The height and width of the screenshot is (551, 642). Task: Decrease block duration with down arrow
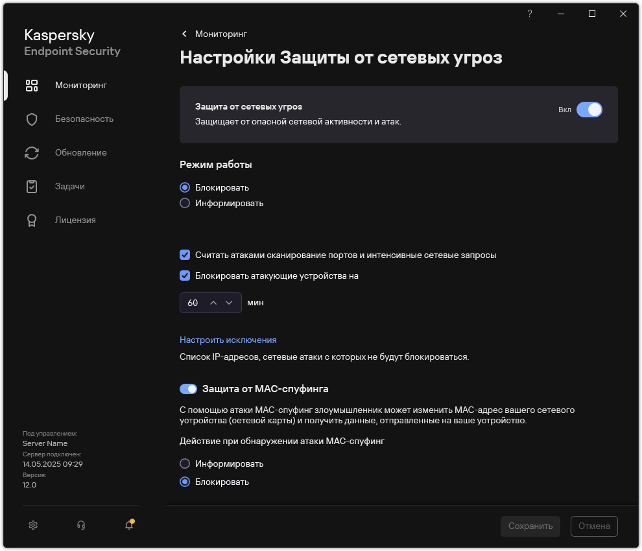229,303
